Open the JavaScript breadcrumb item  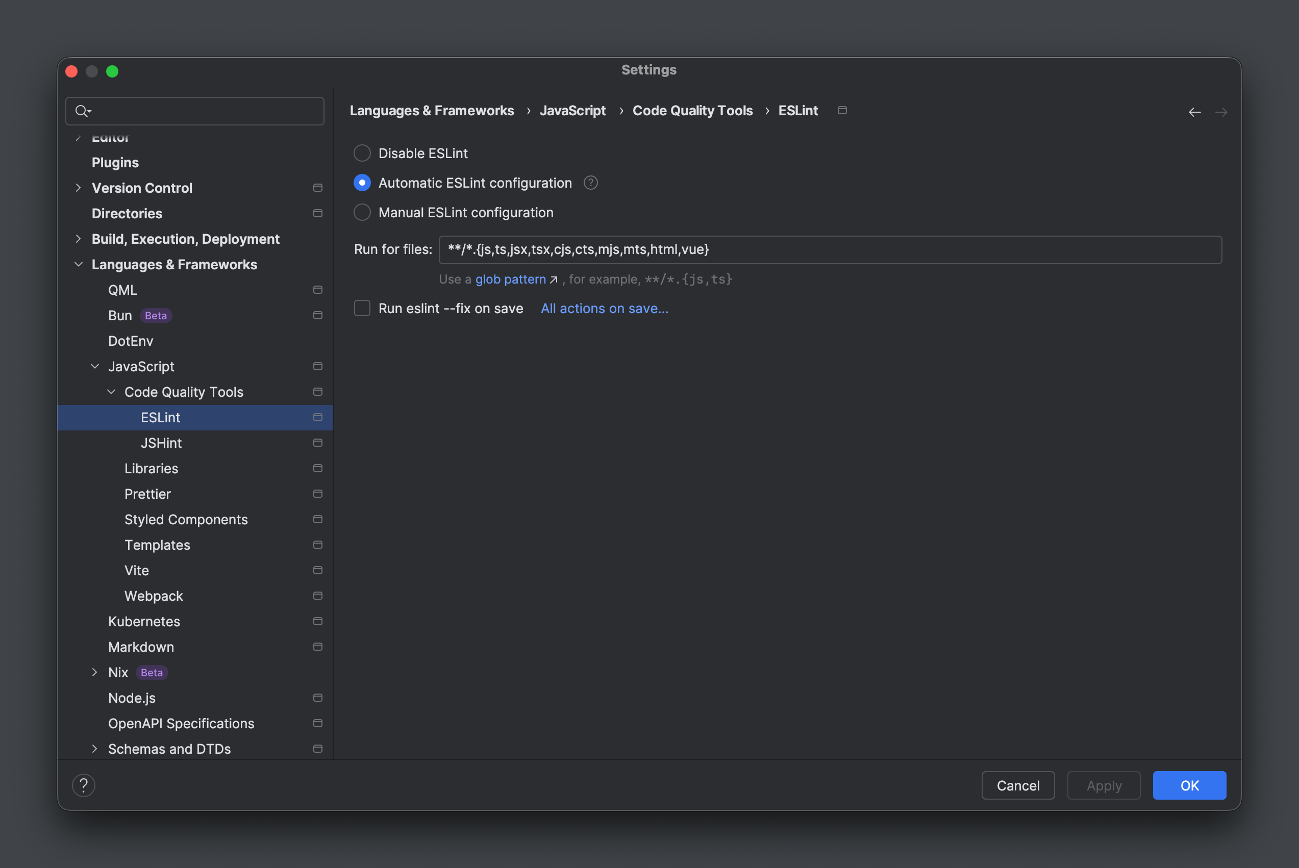(x=572, y=110)
